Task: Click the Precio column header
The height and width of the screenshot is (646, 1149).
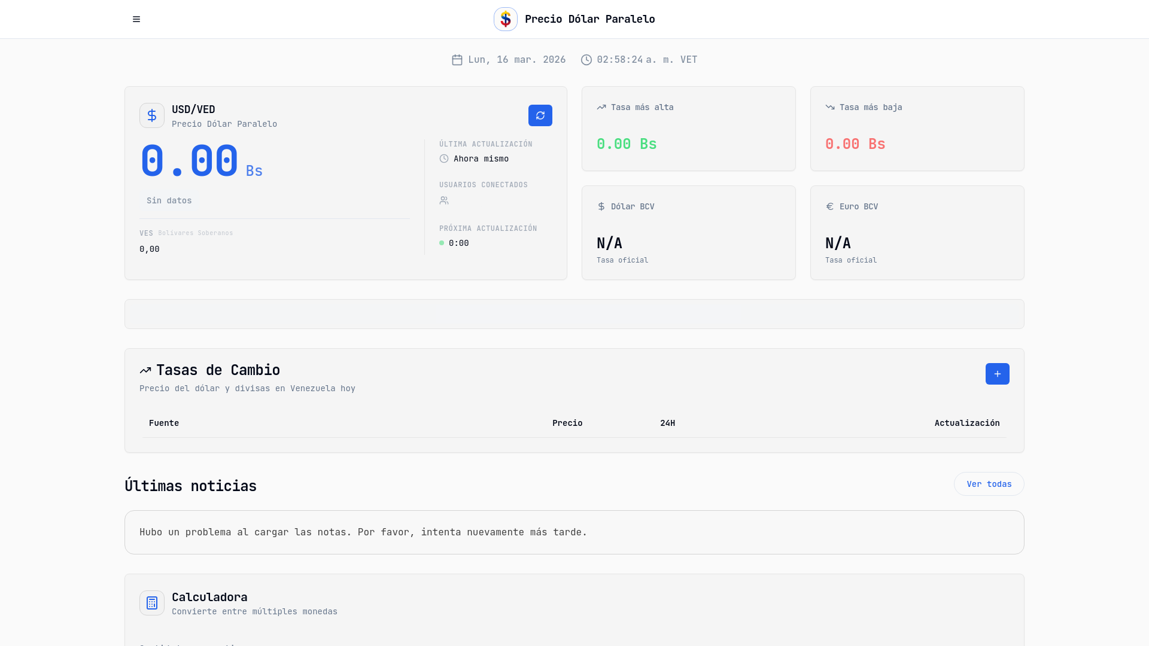Action: pos(567,423)
